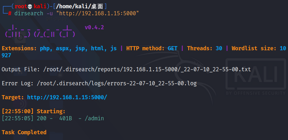Screen dimensions: 288x140
Task: Open the Target URL http://192.168.1.15:5000/
Action: (67, 97)
